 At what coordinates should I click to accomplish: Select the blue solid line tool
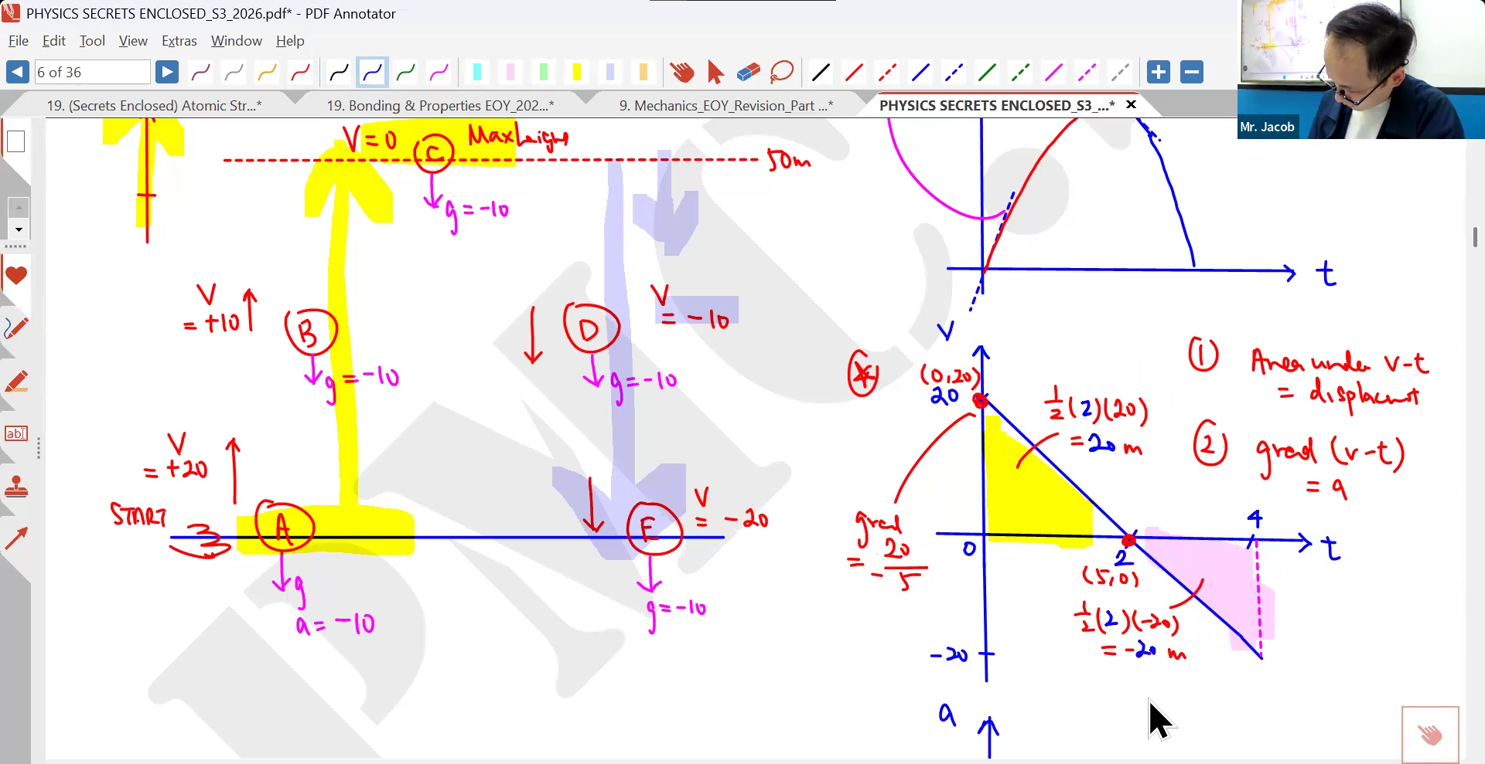click(x=920, y=73)
